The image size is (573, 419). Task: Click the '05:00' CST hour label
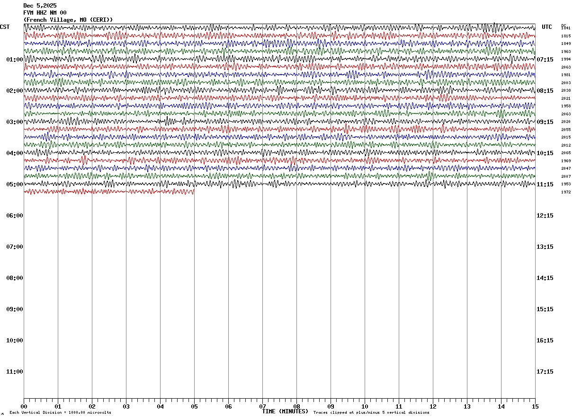click(x=15, y=184)
